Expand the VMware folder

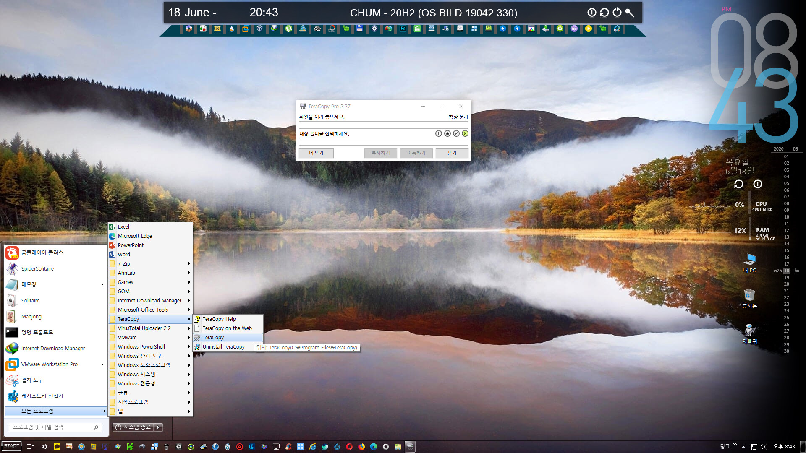coord(150,338)
